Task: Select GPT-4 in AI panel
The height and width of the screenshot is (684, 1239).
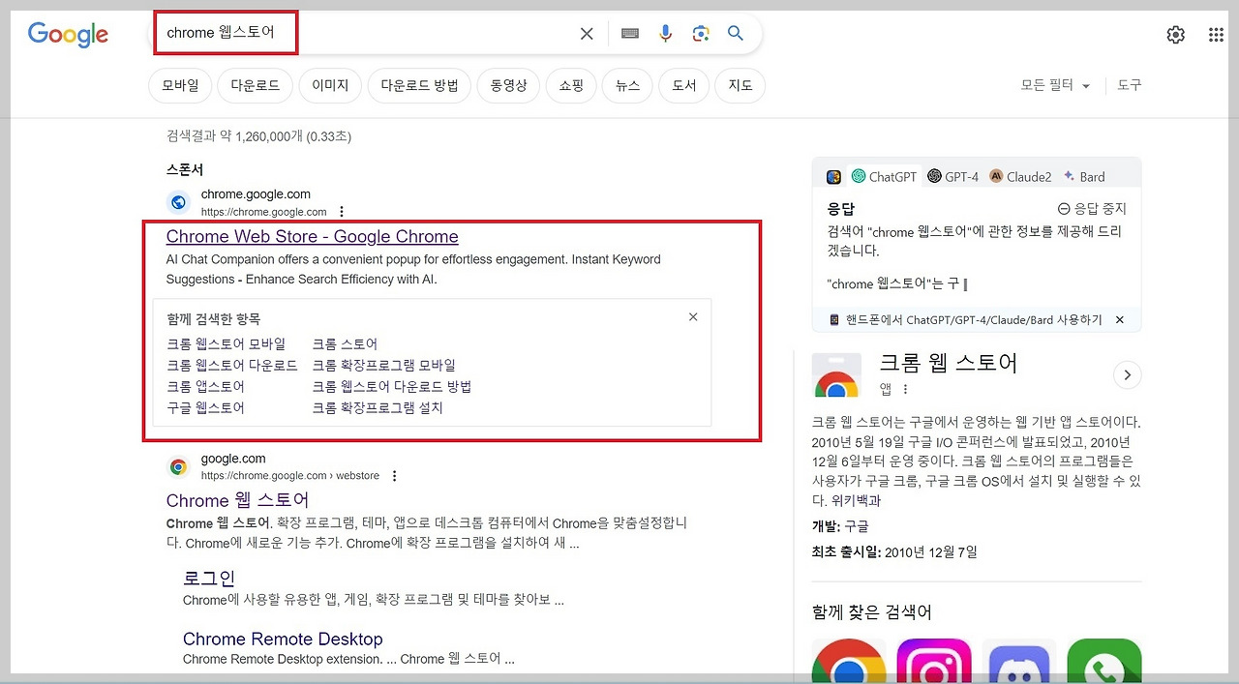Action: coord(952,176)
